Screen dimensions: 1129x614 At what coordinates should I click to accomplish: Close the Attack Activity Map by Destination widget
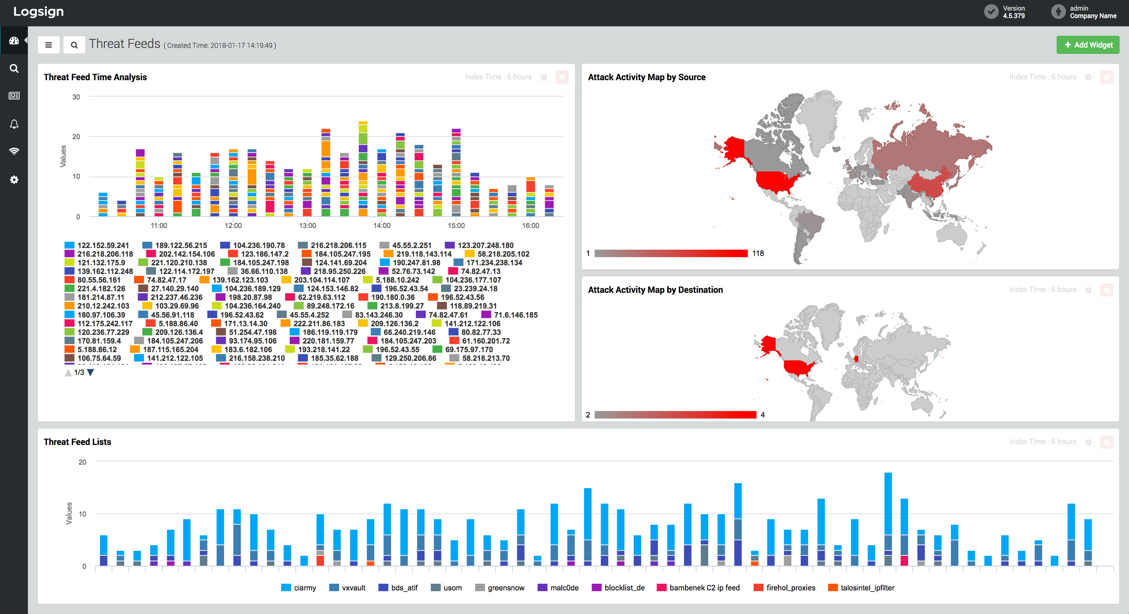pos(1107,290)
